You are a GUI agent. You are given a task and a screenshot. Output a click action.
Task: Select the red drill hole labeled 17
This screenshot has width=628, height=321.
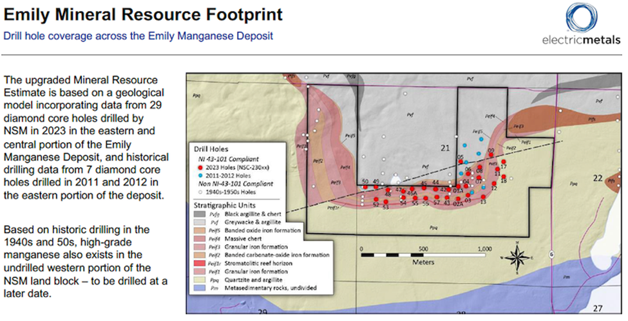(x=504, y=160)
